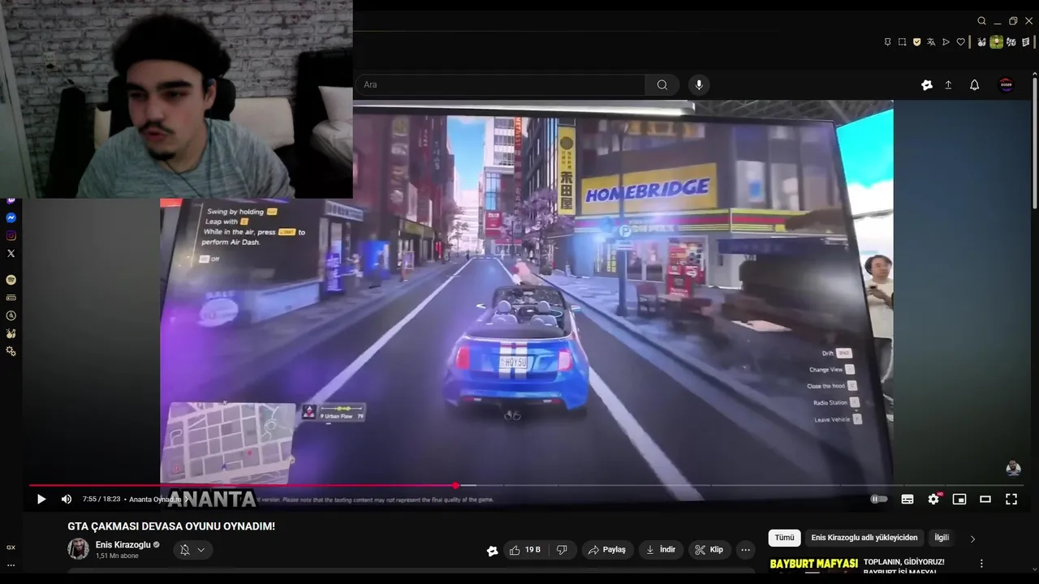Add page to bookmarks heart icon
This screenshot has height=584, width=1039.
(960, 42)
